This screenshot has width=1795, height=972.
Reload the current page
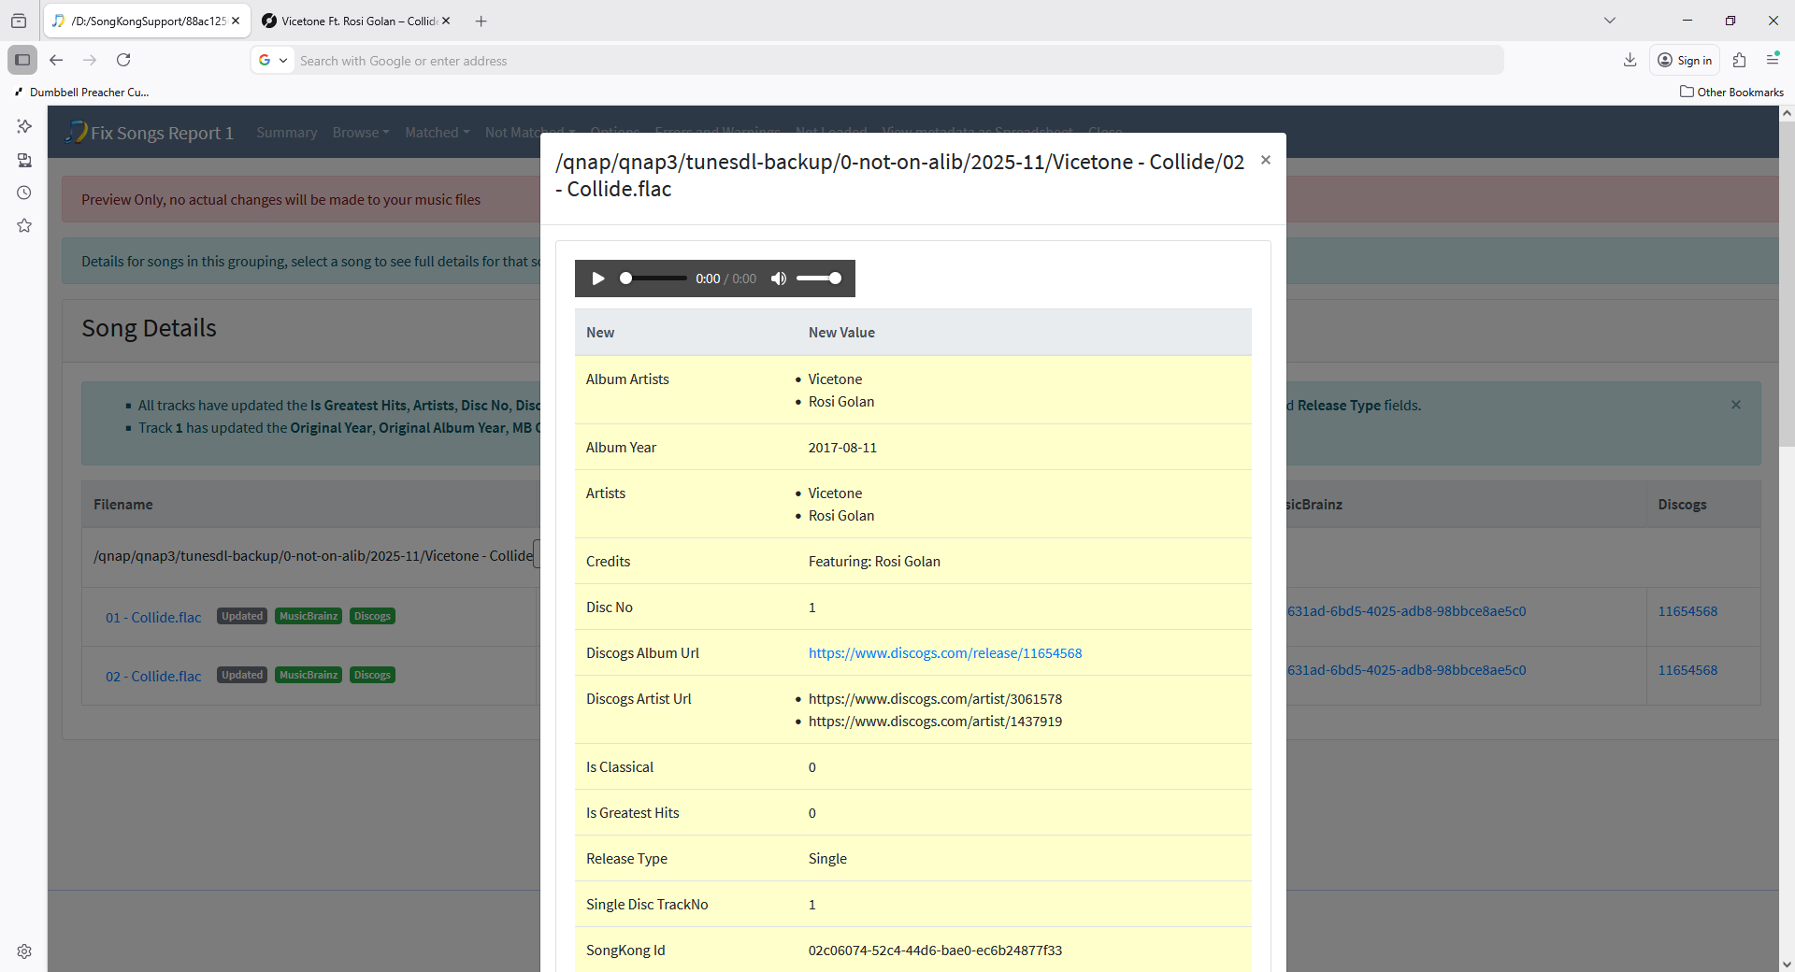pyautogui.click(x=123, y=60)
